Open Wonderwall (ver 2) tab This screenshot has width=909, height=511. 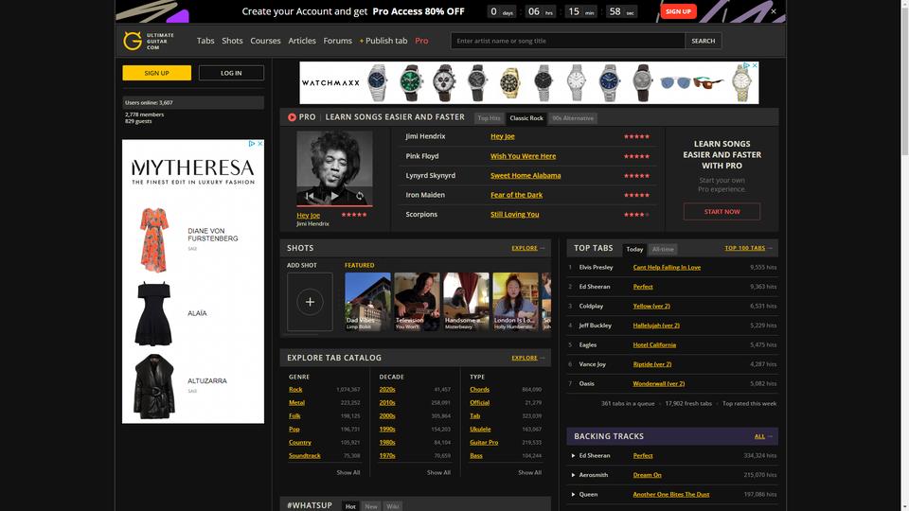tap(659, 383)
